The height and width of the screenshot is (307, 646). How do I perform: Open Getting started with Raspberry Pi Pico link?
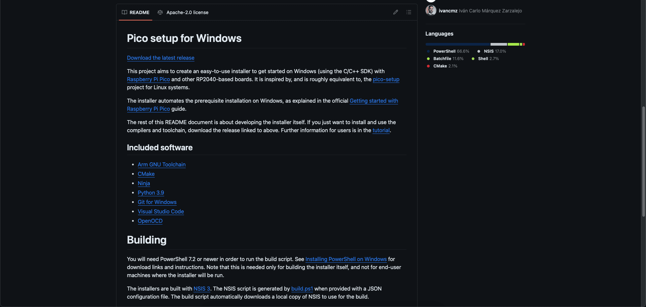374,101
